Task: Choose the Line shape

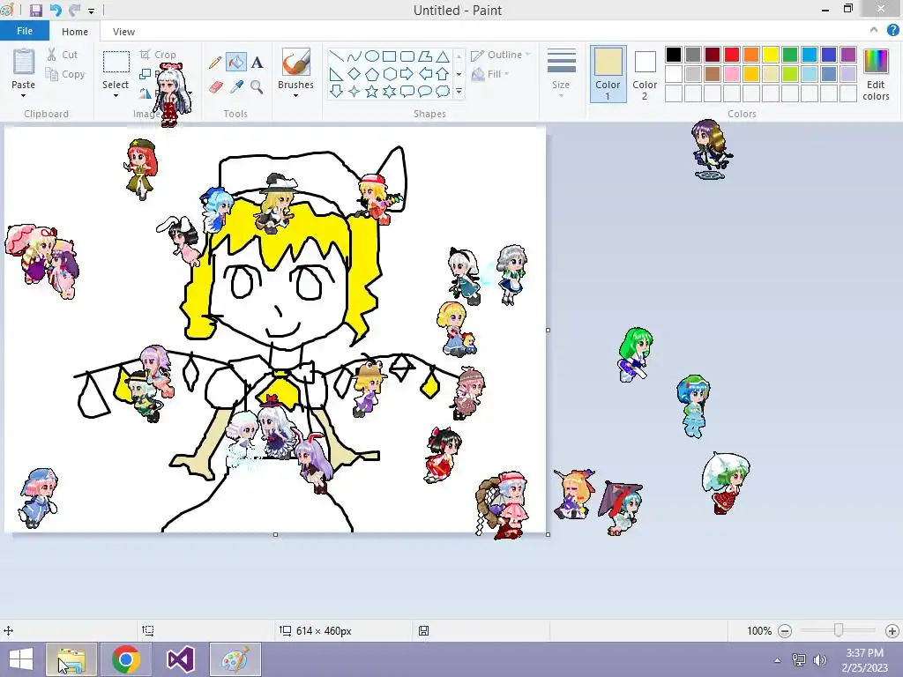Action: click(336, 56)
